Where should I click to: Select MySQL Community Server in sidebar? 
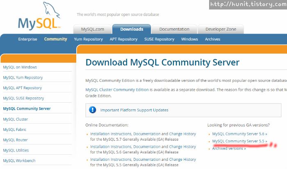pos(27,108)
